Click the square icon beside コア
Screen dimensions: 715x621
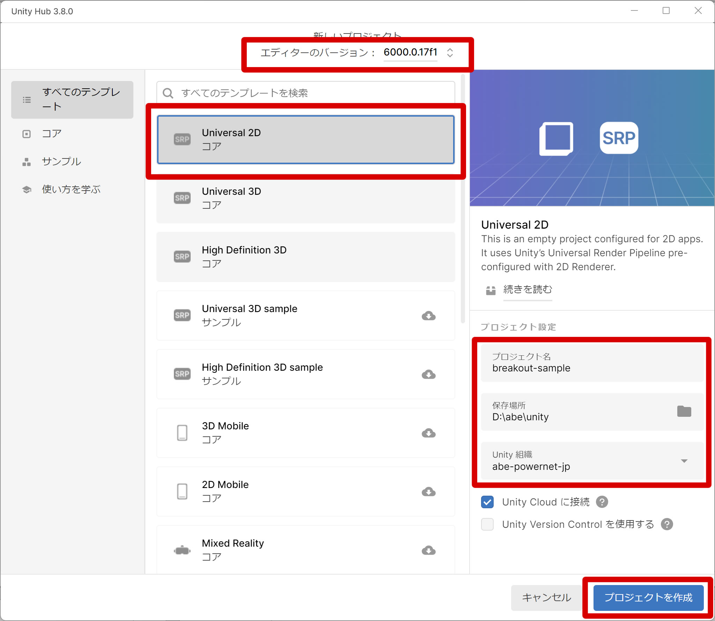pyautogui.click(x=27, y=134)
